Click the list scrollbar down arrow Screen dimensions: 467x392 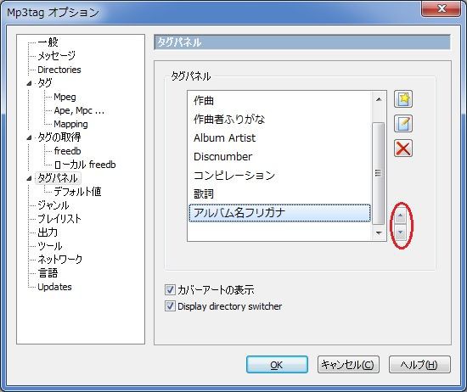tap(379, 232)
